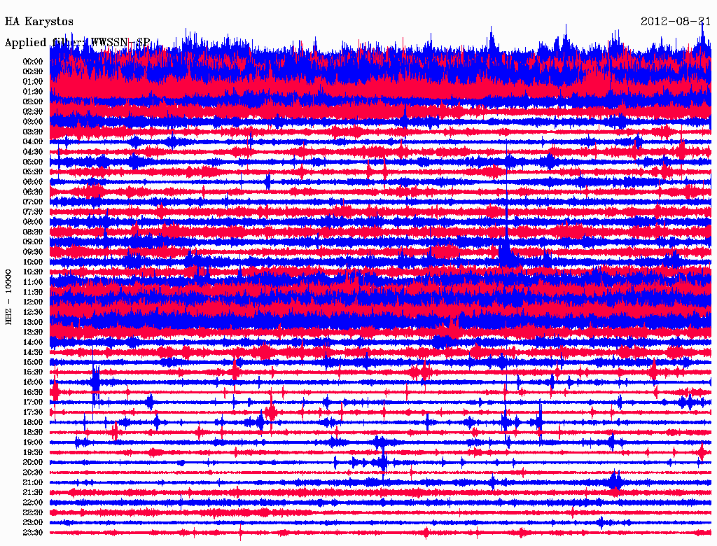Select the 19:00 time label
This screenshot has height=546, width=717.
tap(32, 442)
